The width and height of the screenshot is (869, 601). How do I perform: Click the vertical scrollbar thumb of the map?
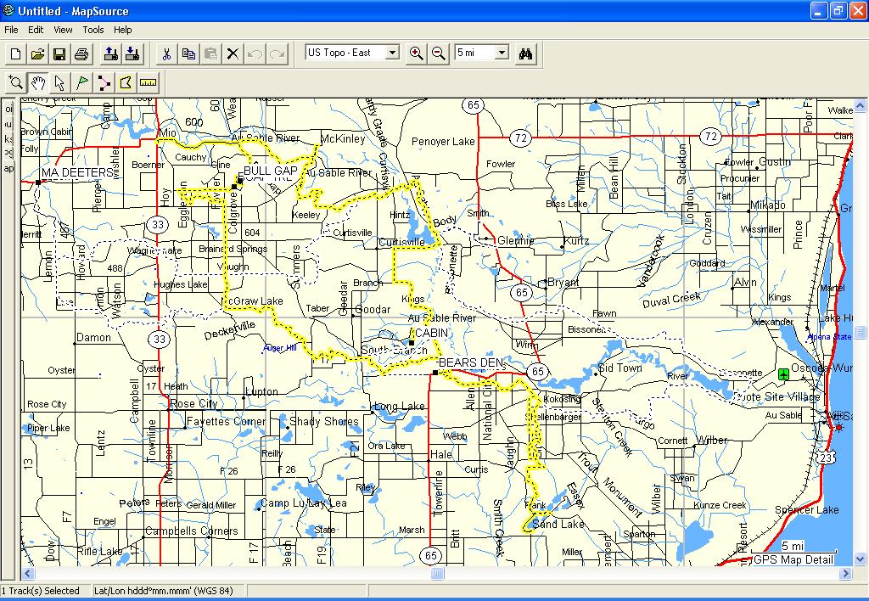pyautogui.click(x=861, y=332)
